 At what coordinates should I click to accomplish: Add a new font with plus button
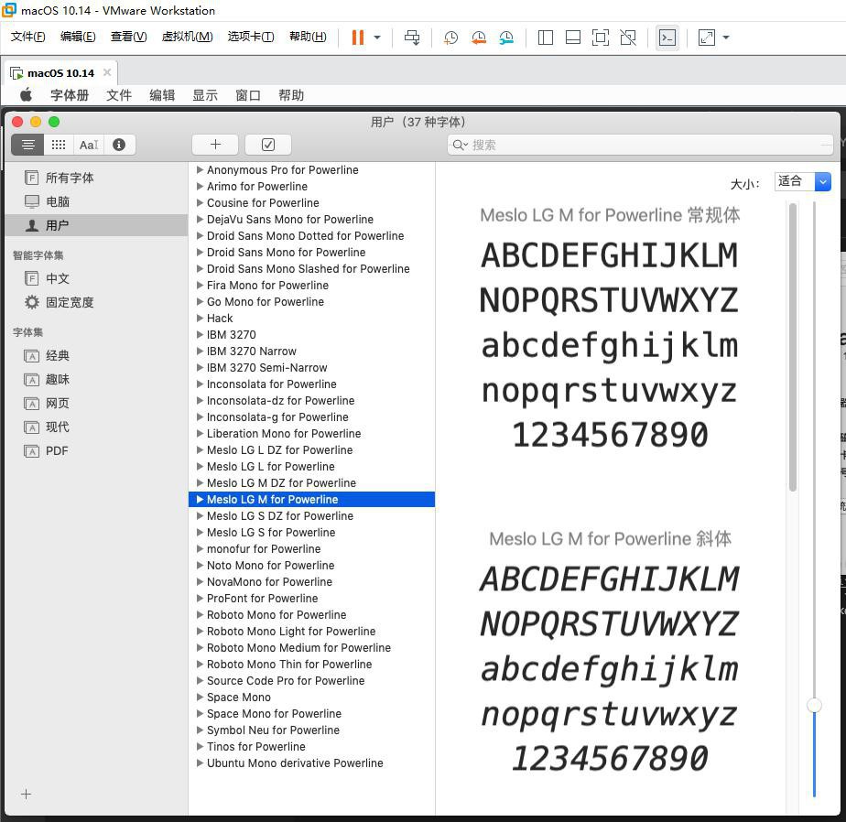[x=215, y=144]
